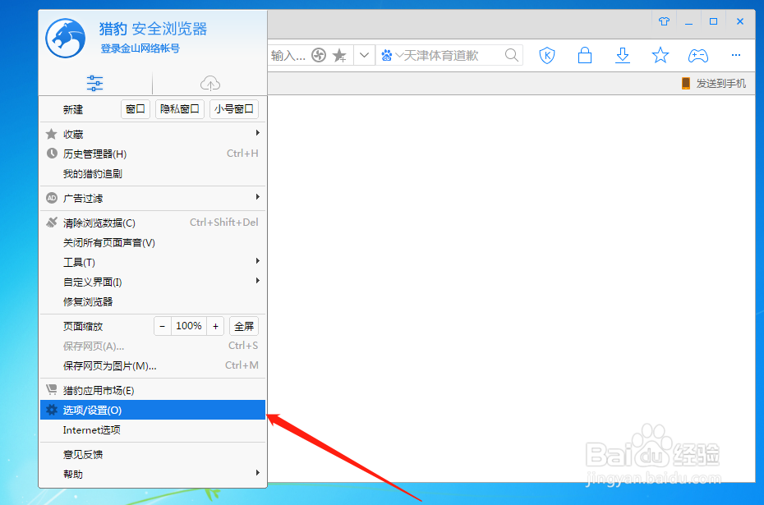This screenshot has width=764, height=505.
Task: Choose 关闭所有页面声音(V)
Action: pos(153,242)
